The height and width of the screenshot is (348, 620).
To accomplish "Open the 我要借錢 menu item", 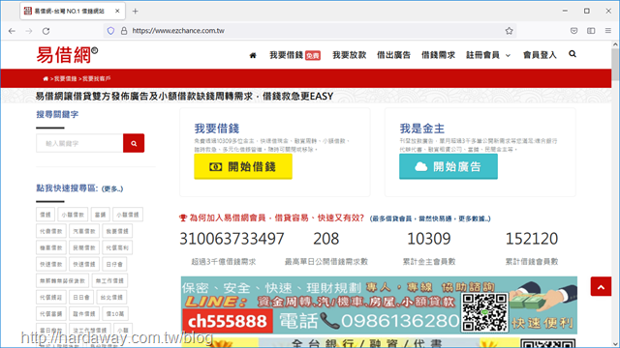I will click(294, 55).
